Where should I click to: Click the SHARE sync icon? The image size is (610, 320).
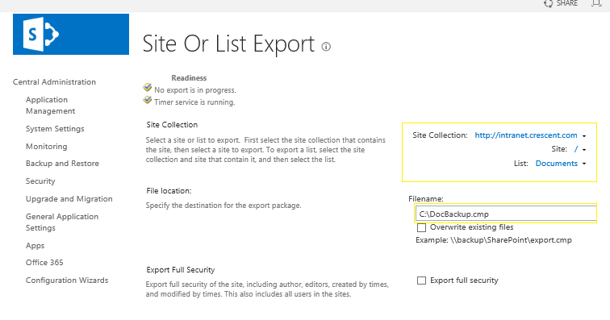tap(548, 3)
